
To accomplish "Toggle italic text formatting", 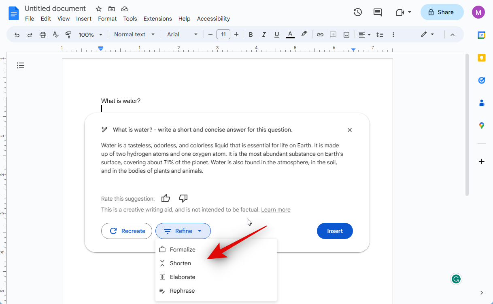I will point(263,35).
